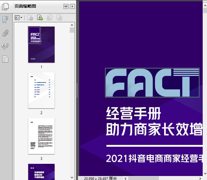Click the document view scroll-up arrow
The height and width of the screenshot is (180, 207).
pos(205,5)
